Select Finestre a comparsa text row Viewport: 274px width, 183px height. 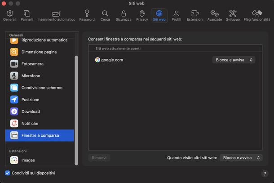click(x=40, y=135)
